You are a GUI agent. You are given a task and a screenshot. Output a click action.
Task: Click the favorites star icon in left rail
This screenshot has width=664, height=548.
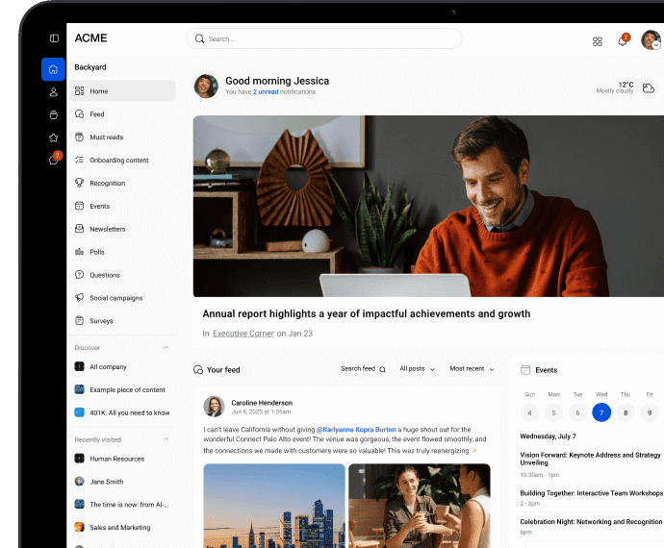tap(54, 137)
